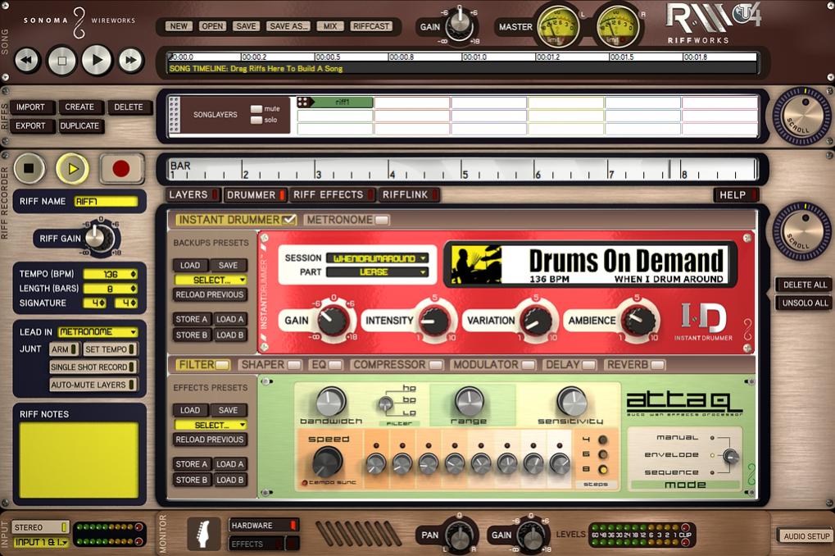Open the Session dropdown

tap(377, 258)
